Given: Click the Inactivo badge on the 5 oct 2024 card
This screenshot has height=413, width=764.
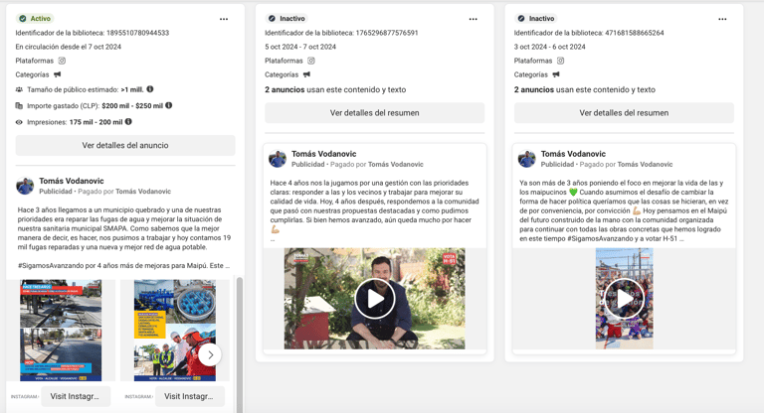Looking at the screenshot, I should (286, 19).
